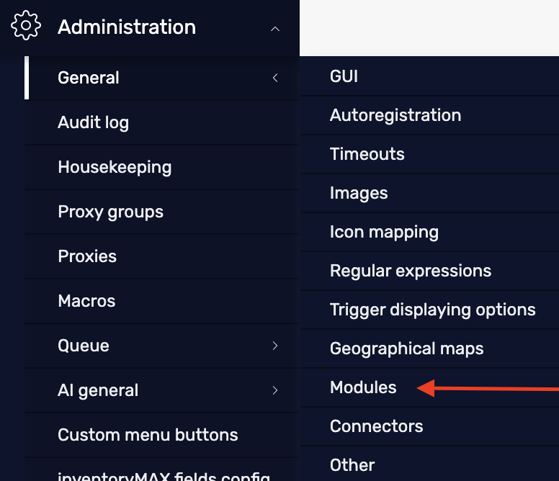Go to the Proxies page
Image resolution: width=559 pixels, height=481 pixels.
tap(87, 256)
